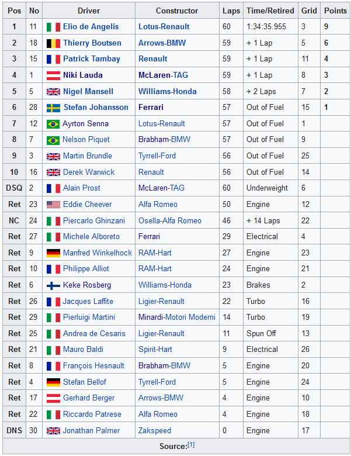Click the Points column header
Image resolution: width=351 pixels, height=456 pixels.
click(x=335, y=11)
